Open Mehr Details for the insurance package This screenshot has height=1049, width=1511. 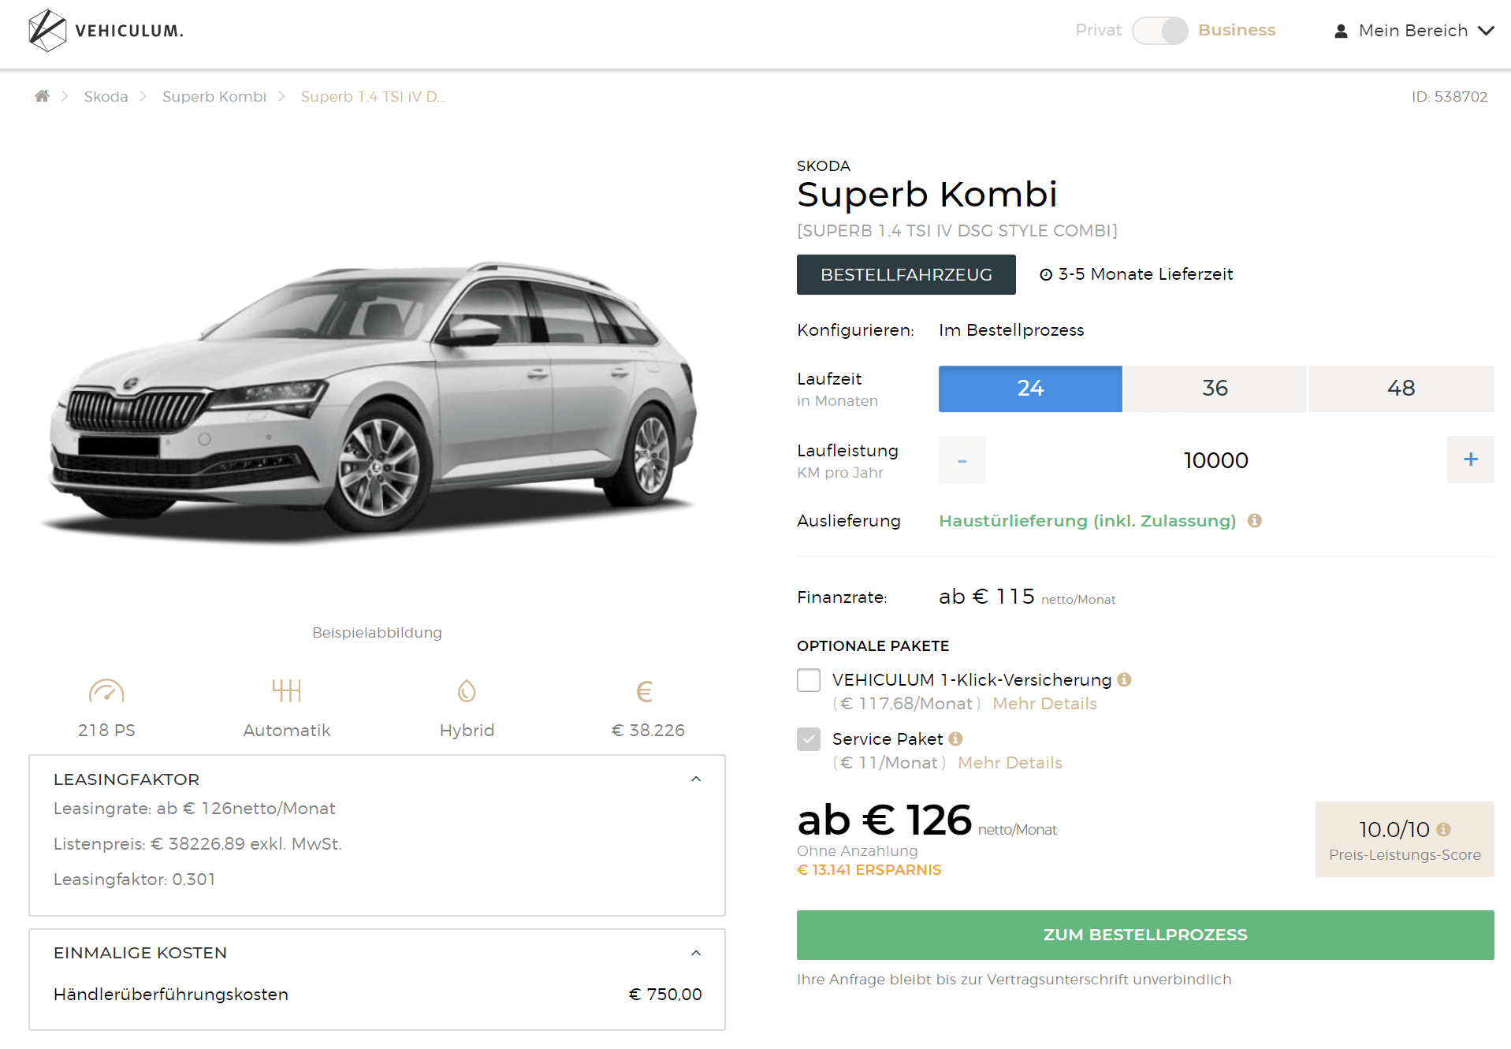pyautogui.click(x=1044, y=704)
